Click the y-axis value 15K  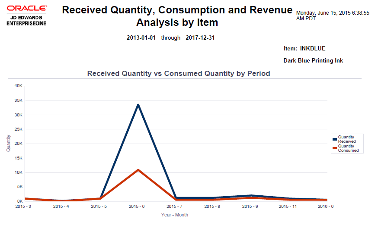(x=19, y=158)
